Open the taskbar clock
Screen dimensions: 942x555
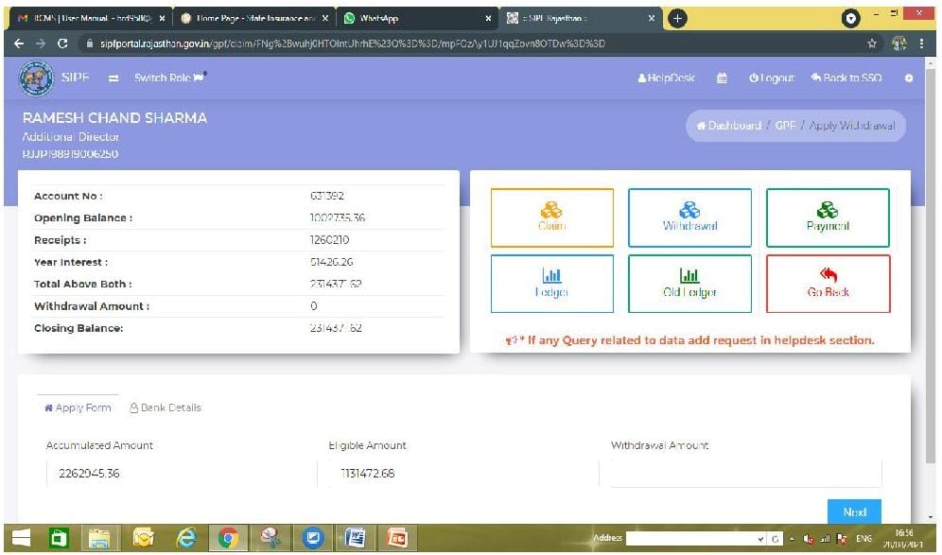coord(903,538)
